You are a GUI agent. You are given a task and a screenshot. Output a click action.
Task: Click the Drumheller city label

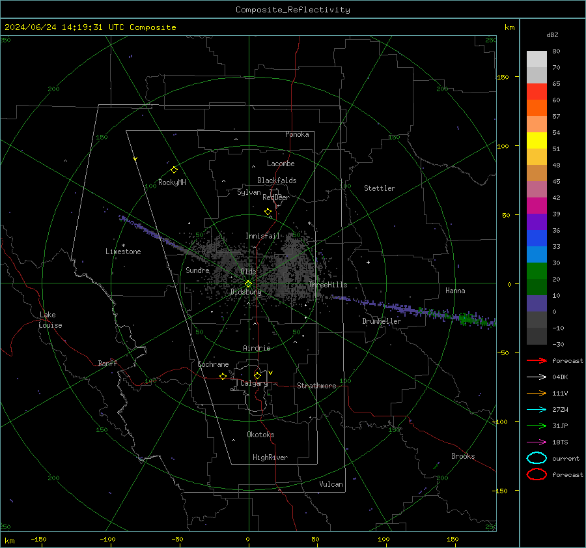pos(382,321)
